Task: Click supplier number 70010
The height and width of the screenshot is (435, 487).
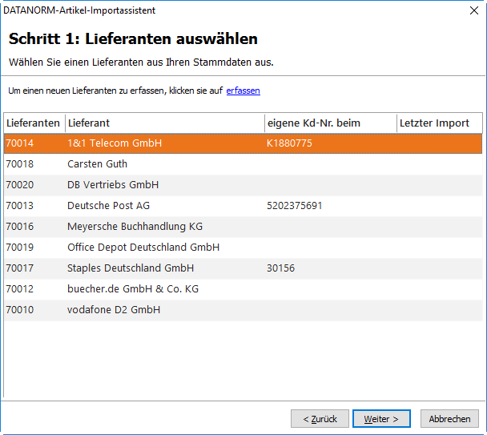Action: [19, 310]
